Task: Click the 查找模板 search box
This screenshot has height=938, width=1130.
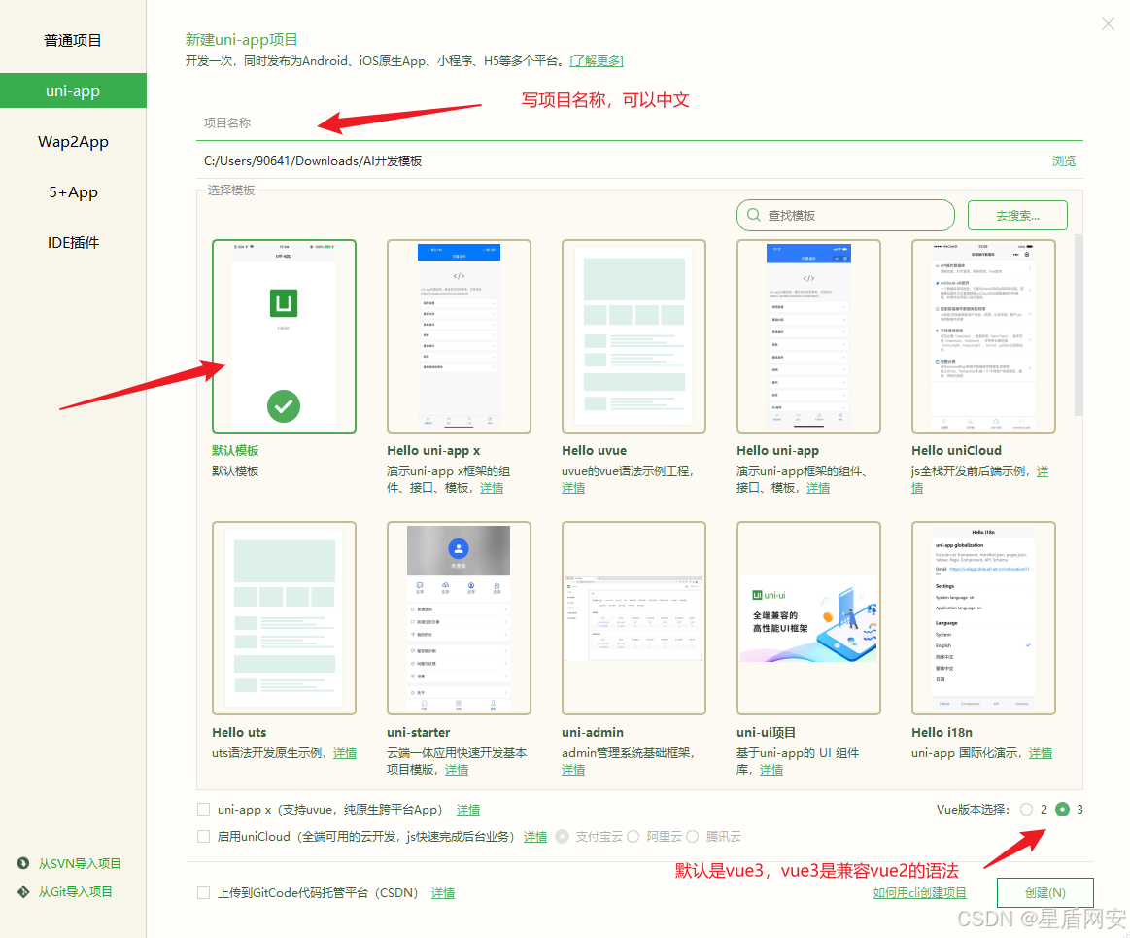Action: click(845, 215)
